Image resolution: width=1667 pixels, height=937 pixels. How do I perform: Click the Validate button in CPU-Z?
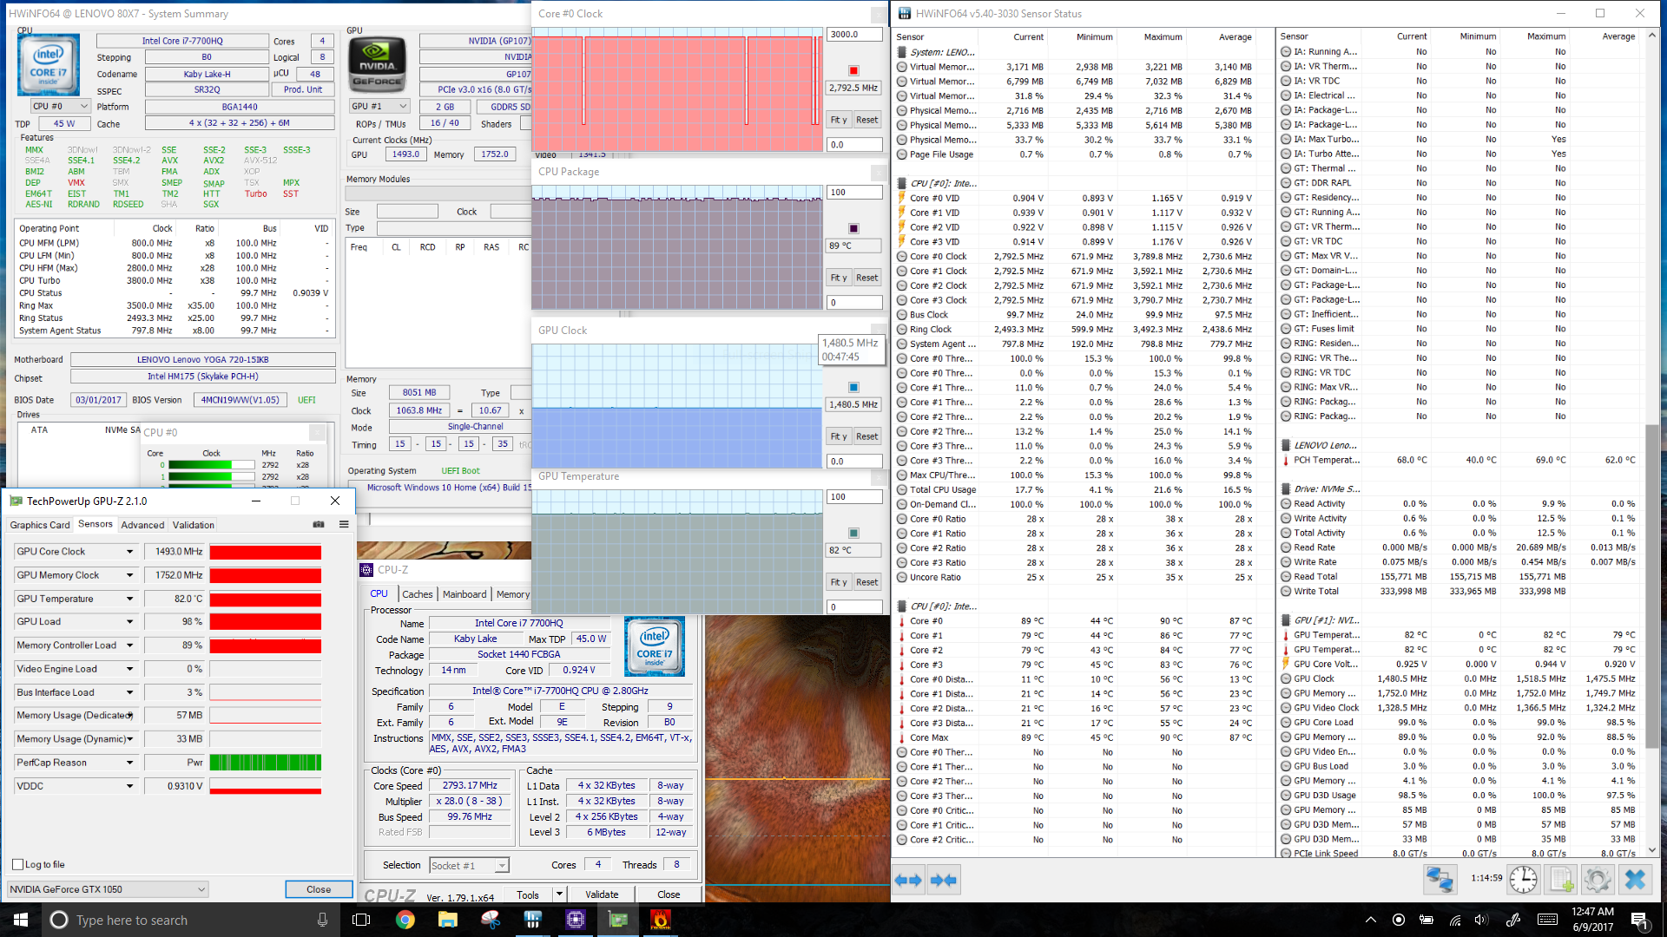602,894
